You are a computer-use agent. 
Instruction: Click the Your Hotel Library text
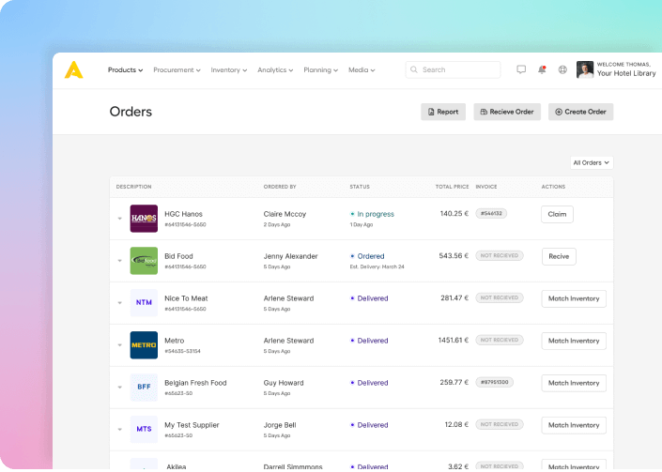point(626,73)
